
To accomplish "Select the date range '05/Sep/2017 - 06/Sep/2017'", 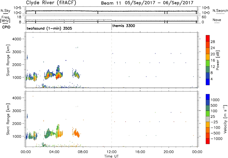I will (159, 3).
